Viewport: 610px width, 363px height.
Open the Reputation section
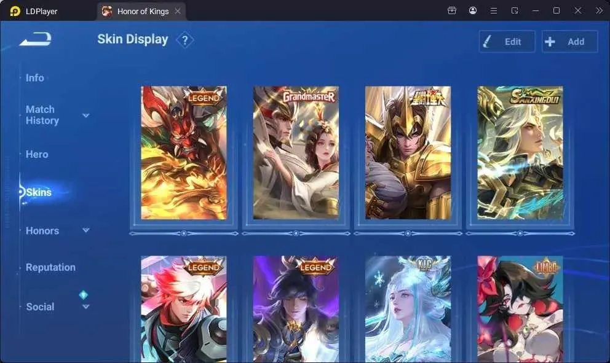[x=50, y=267]
